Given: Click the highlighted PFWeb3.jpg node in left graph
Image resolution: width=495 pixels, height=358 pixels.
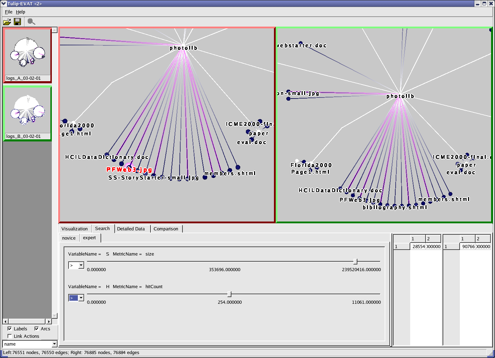Looking at the screenshot, I should (x=129, y=167).
